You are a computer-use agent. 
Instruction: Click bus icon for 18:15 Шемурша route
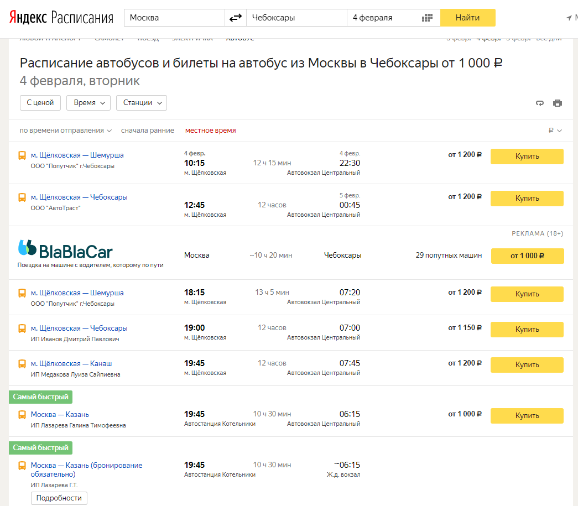(x=22, y=293)
